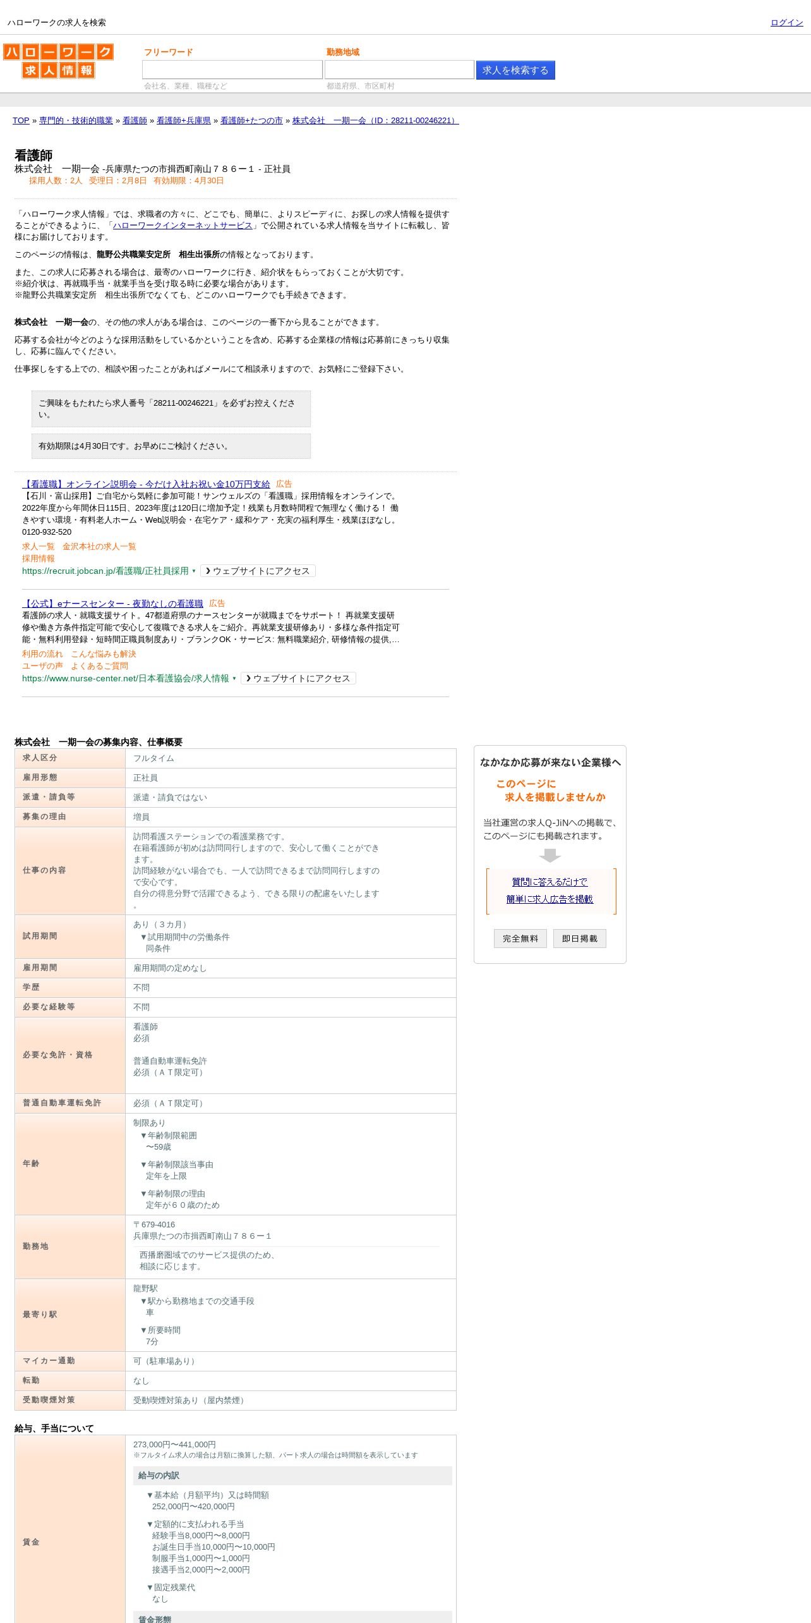
Task: Open the nurse-center.net ad URL
Action: point(126,679)
